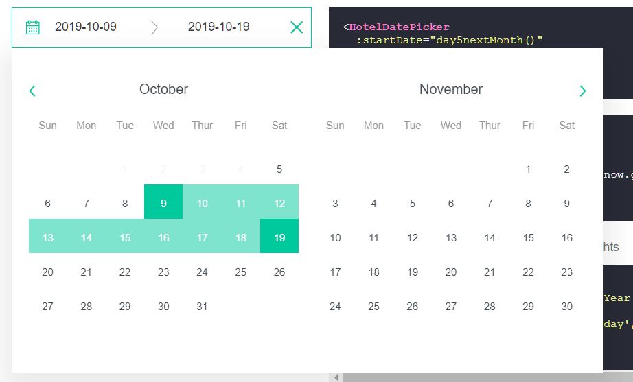Click the November month heading
The height and width of the screenshot is (382, 633).
[x=451, y=89]
